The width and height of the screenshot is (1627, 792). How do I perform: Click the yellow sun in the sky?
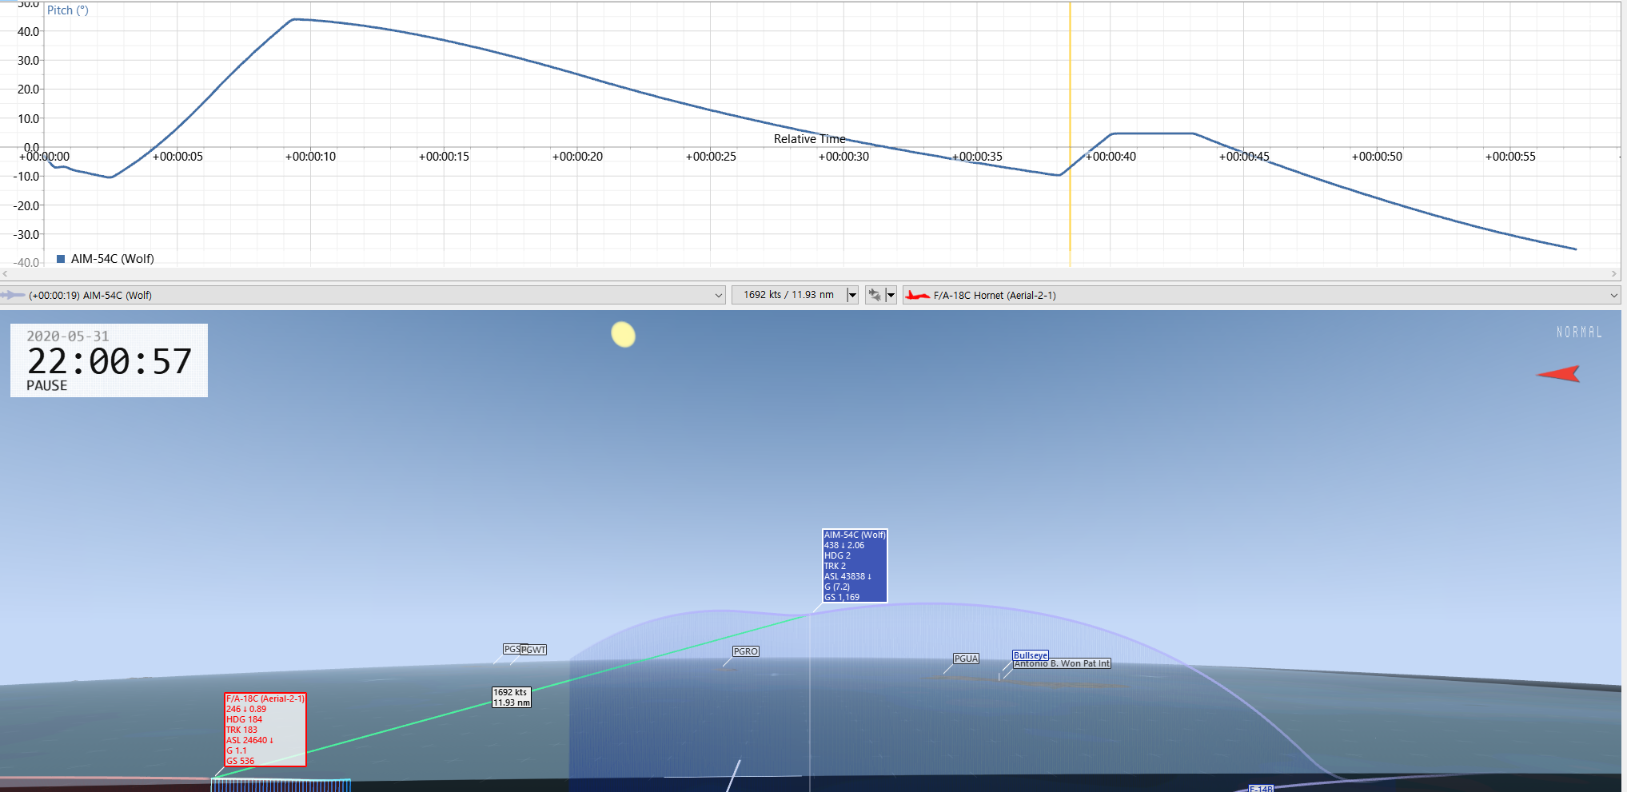624,335
